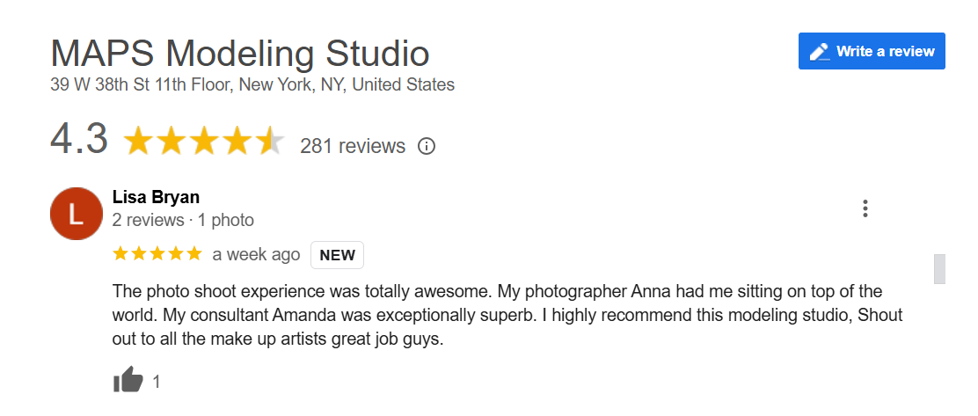The height and width of the screenshot is (416, 978).
Task: Click the 281 reviews count
Action: [353, 147]
